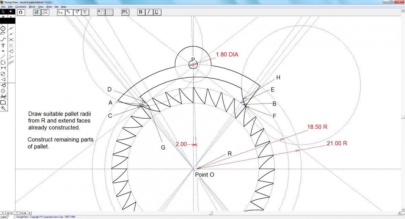Open the View menu
This screenshot has height=219, width=405.
(x=41, y=7)
